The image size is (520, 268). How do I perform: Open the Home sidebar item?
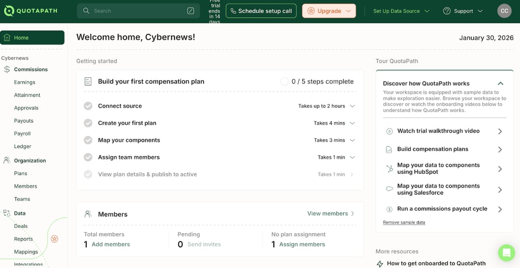coord(32,37)
